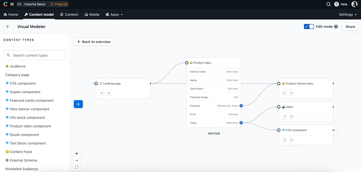Image resolution: width=361 pixels, height=172 pixels.
Task: Click the blue plus add content type button
Action: (78, 104)
